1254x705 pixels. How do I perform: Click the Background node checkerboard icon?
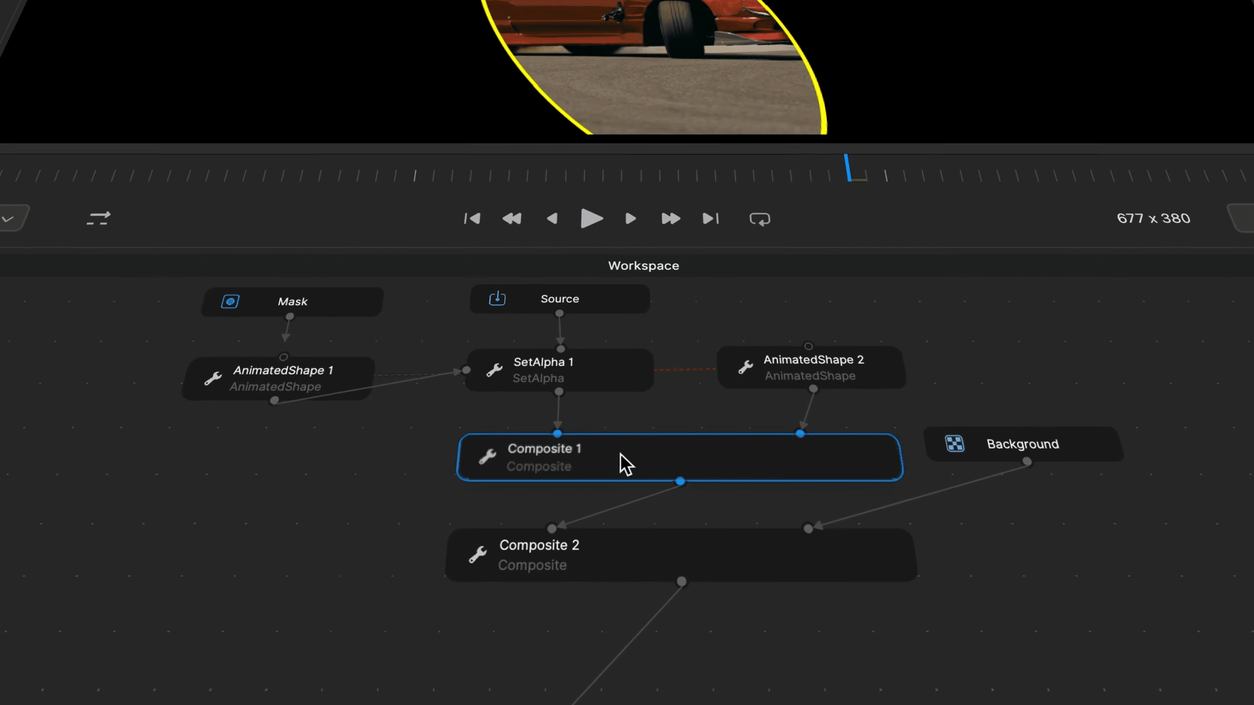[x=954, y=444]
